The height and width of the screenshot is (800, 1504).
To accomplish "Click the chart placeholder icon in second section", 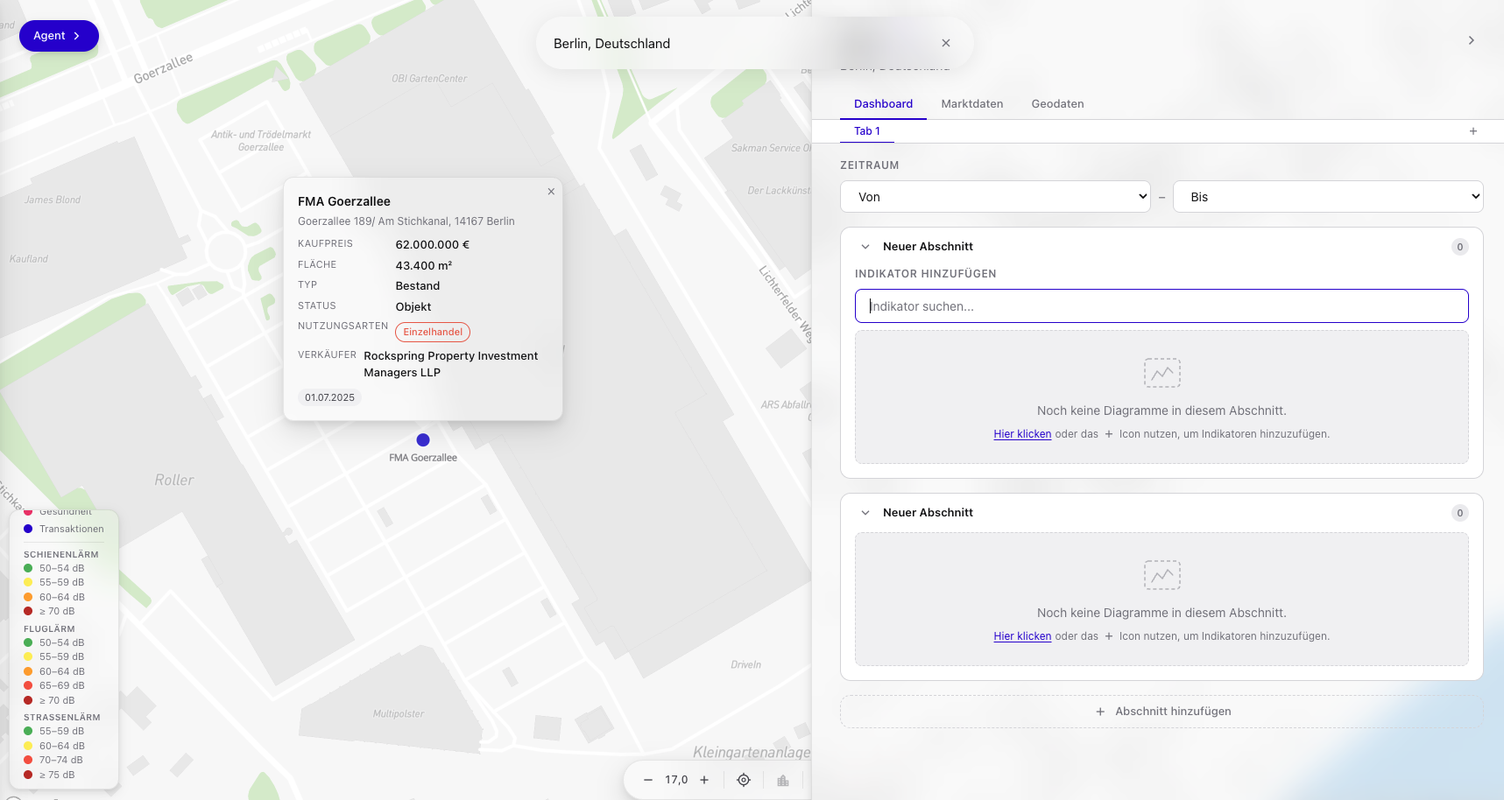I will [1162, 575].
